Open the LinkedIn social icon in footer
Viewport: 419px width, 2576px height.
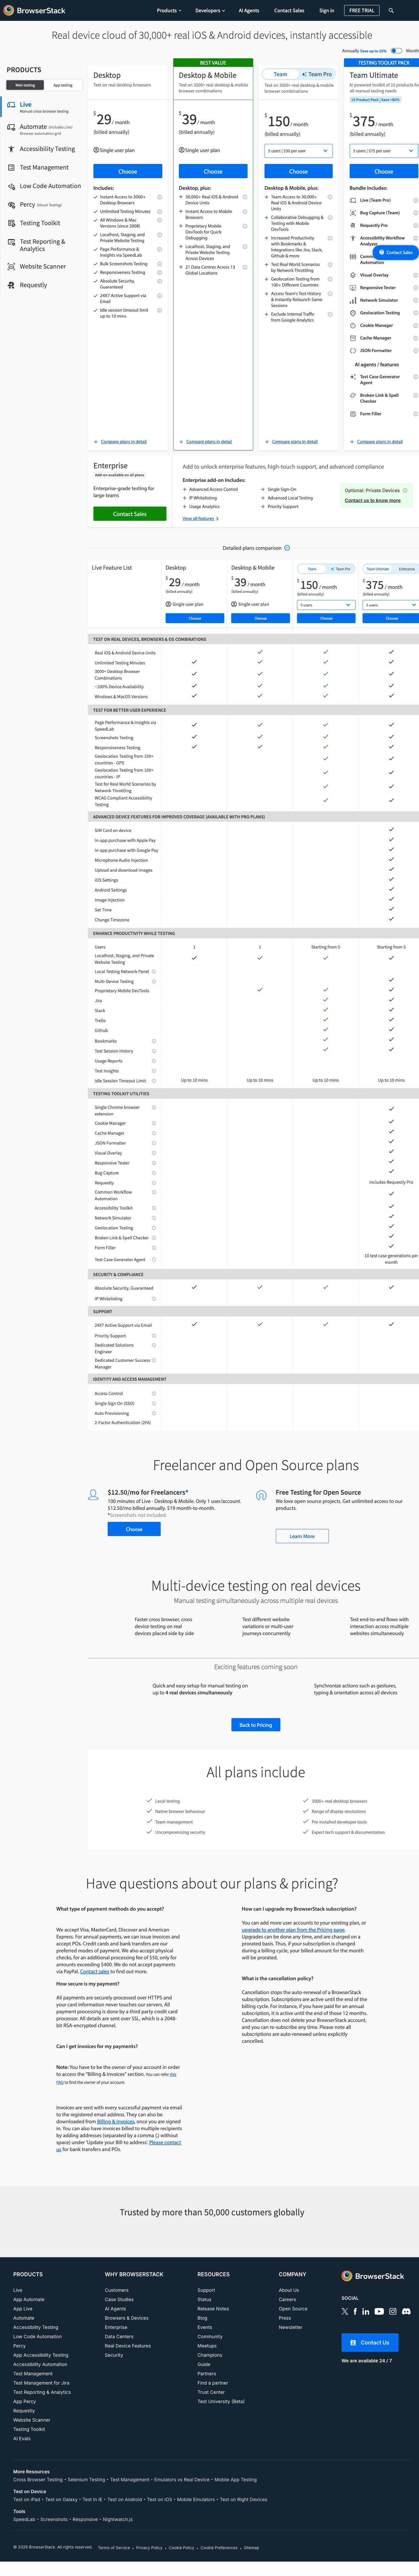tap(366, 2311)
